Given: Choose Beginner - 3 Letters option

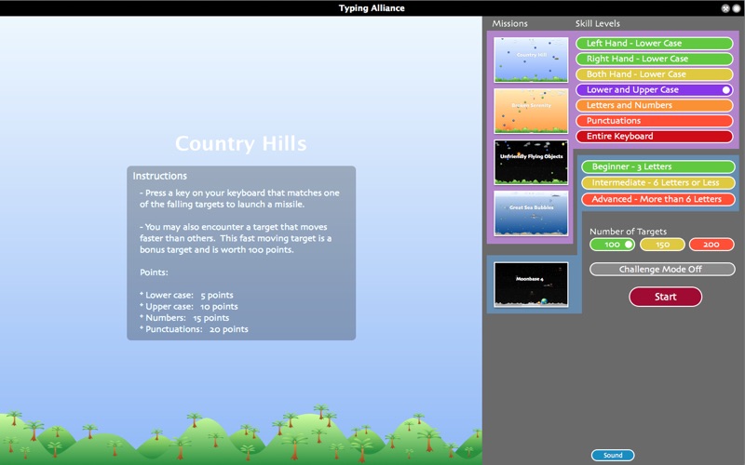Looking at the screenshot, I should (x=658, y=166).
